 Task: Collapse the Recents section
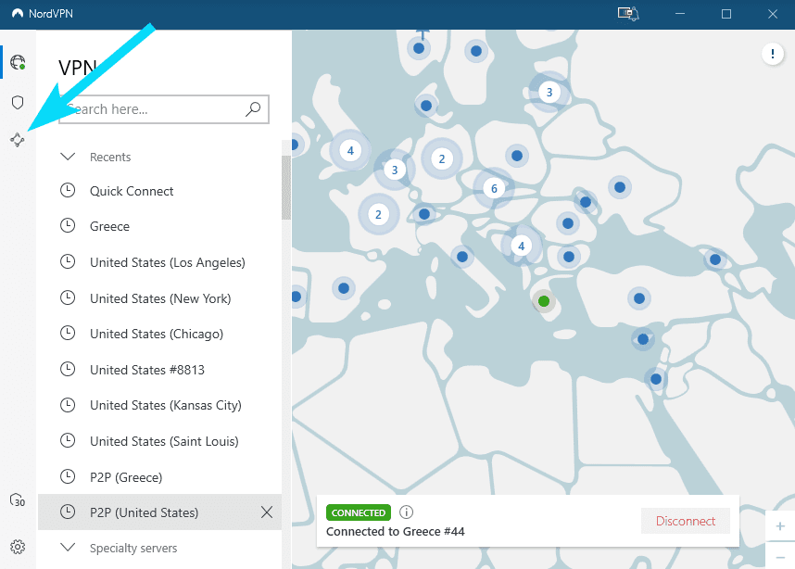(x=68, y=157)
